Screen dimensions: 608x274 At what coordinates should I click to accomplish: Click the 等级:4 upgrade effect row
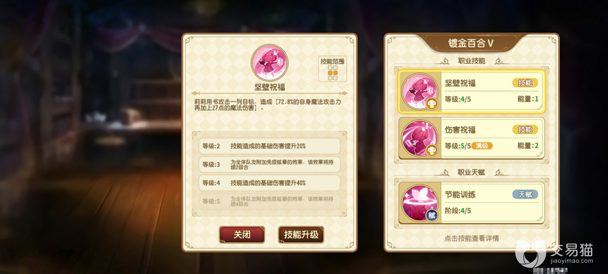pos(269,183)
